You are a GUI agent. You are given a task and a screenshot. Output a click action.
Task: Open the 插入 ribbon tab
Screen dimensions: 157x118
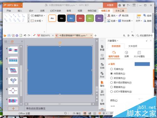[20, 11]
